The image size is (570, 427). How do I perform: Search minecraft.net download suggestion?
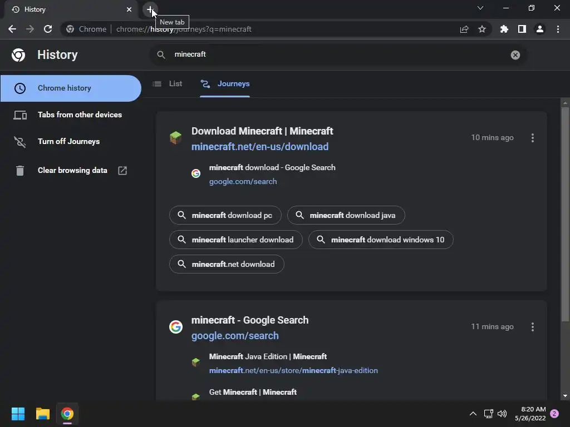pyautogui.click(x=227, y=264)
